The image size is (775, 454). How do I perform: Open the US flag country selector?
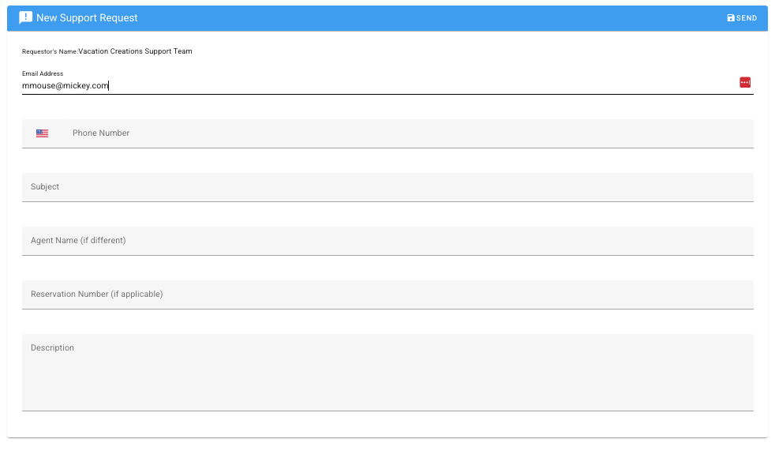pyautogui.click(x=42, y=133)
